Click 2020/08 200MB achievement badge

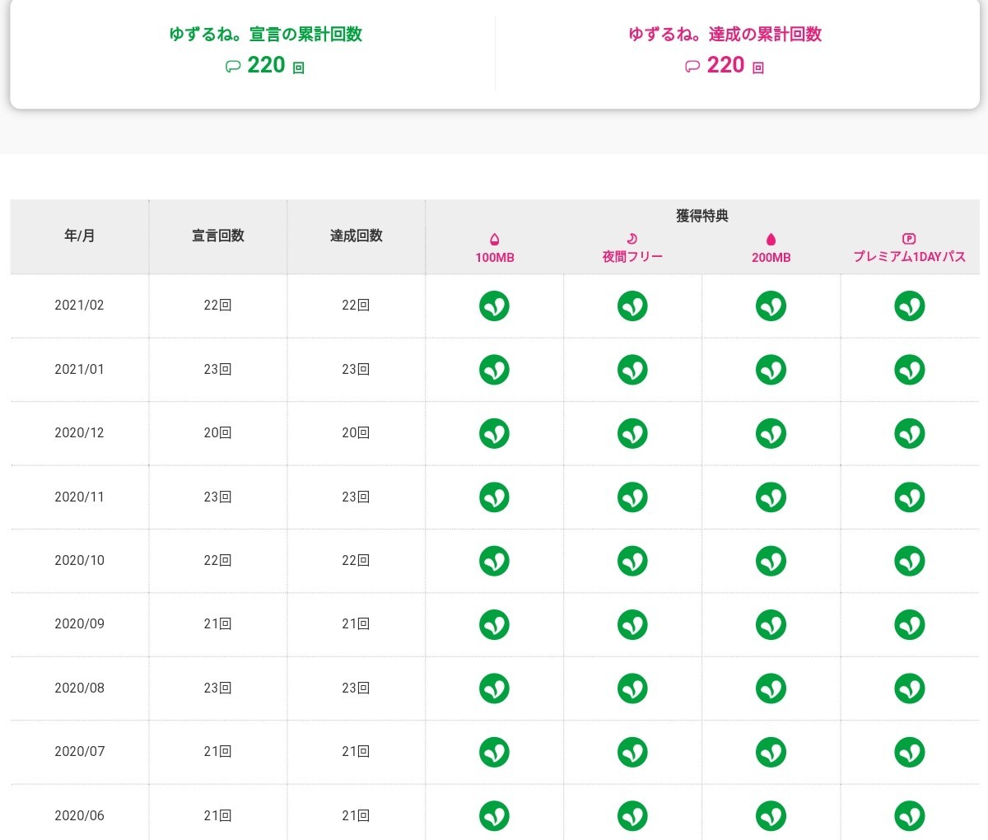[x=771, y=688]
